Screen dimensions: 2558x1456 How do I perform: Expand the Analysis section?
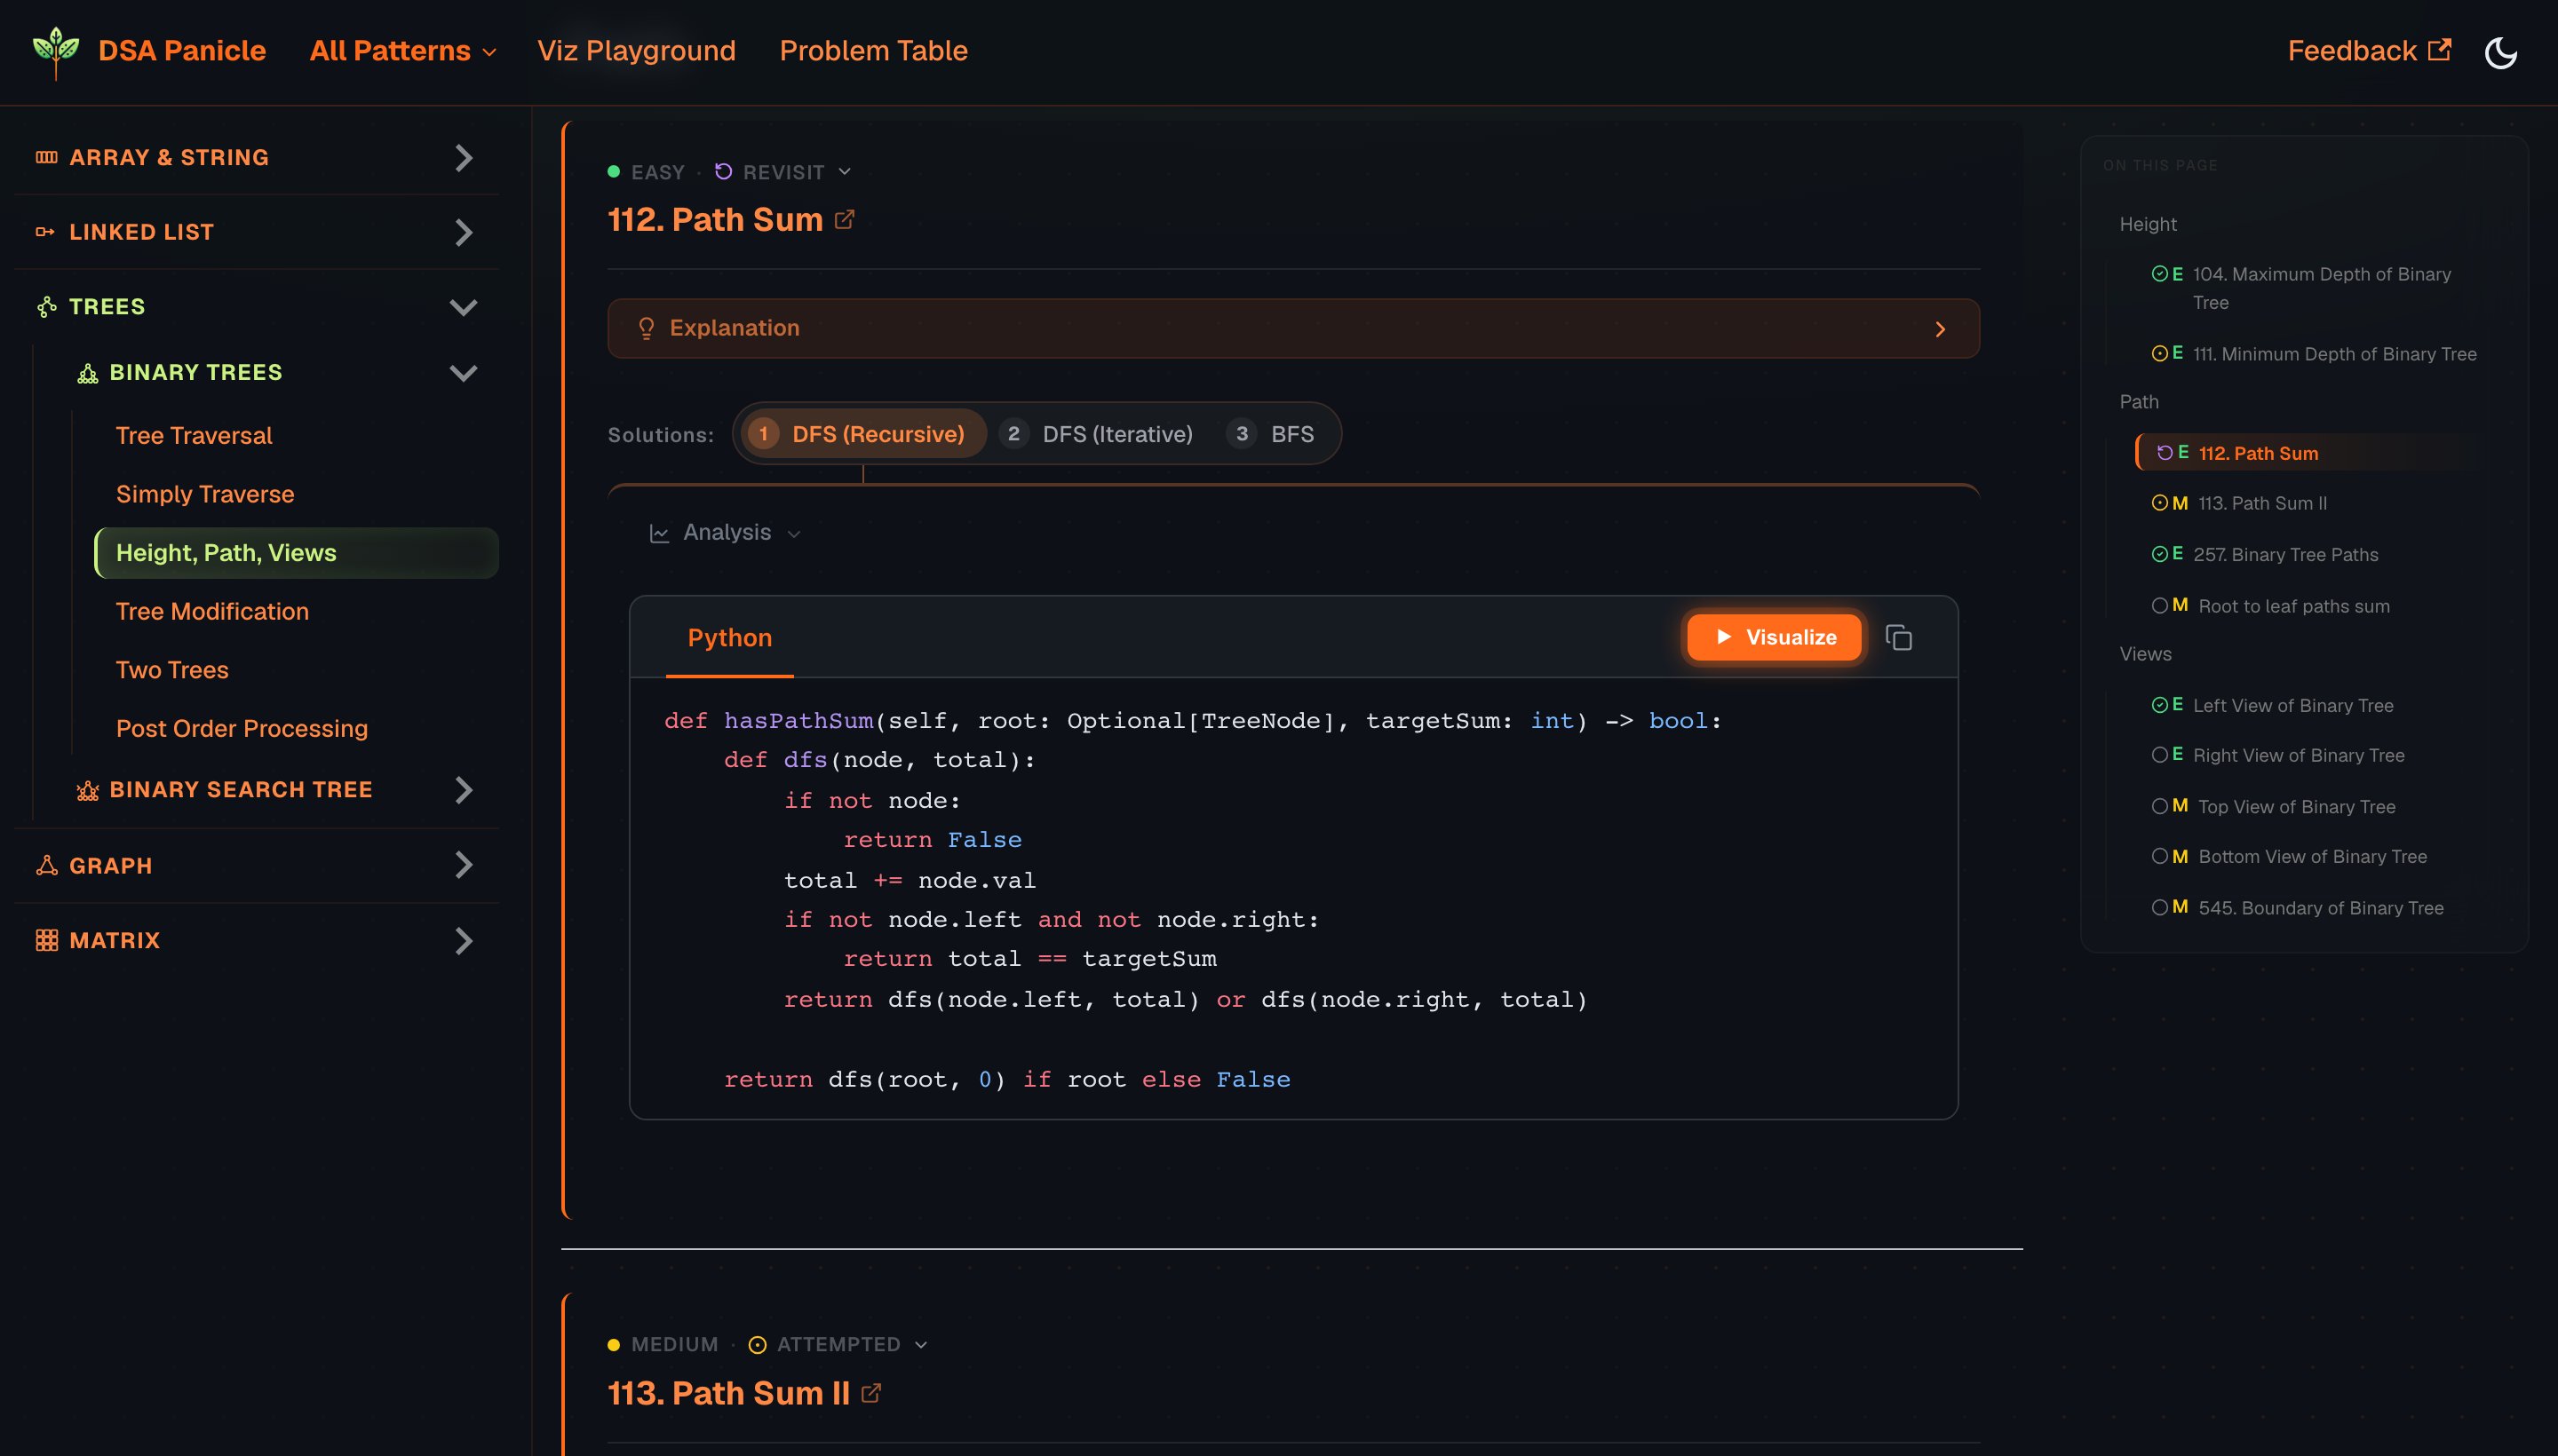(727, 533)
